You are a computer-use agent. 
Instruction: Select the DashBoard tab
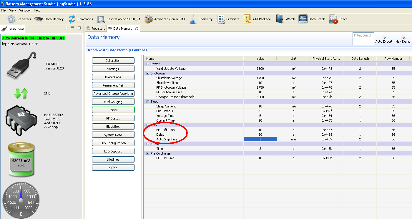pos(13,29)
